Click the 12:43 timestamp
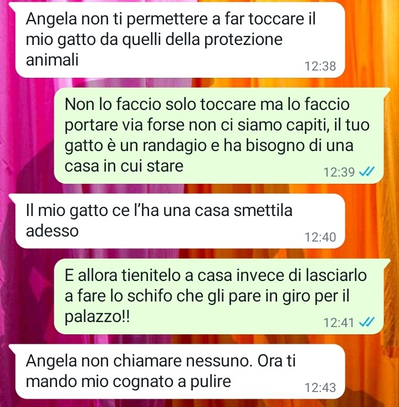This screenshot has width=399, height=407. click(x=320, y=388)
